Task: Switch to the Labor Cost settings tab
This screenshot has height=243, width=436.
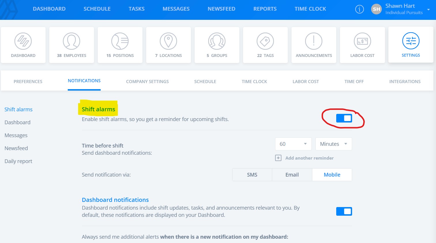Action: tap(306, 81)
